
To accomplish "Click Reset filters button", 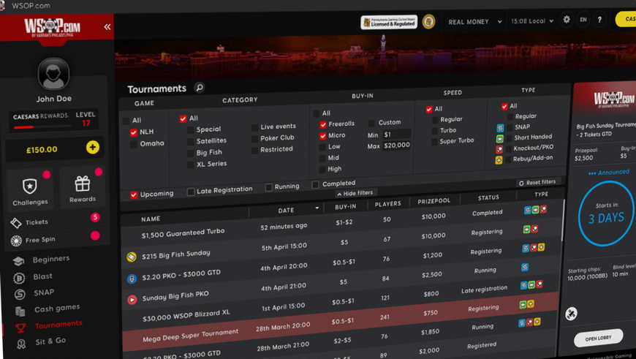I will [538, 183].
